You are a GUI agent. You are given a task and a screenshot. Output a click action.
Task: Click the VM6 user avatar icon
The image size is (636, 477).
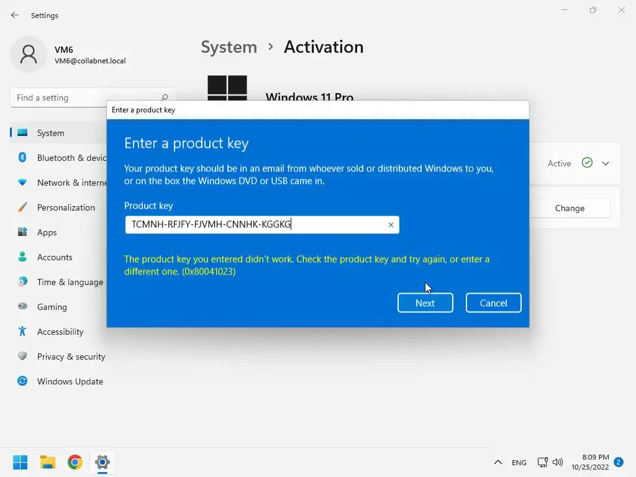(x=29, y=54)
